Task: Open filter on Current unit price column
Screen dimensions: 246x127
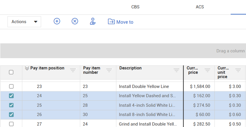Action: pyautogui.click(x=238, y=70)
